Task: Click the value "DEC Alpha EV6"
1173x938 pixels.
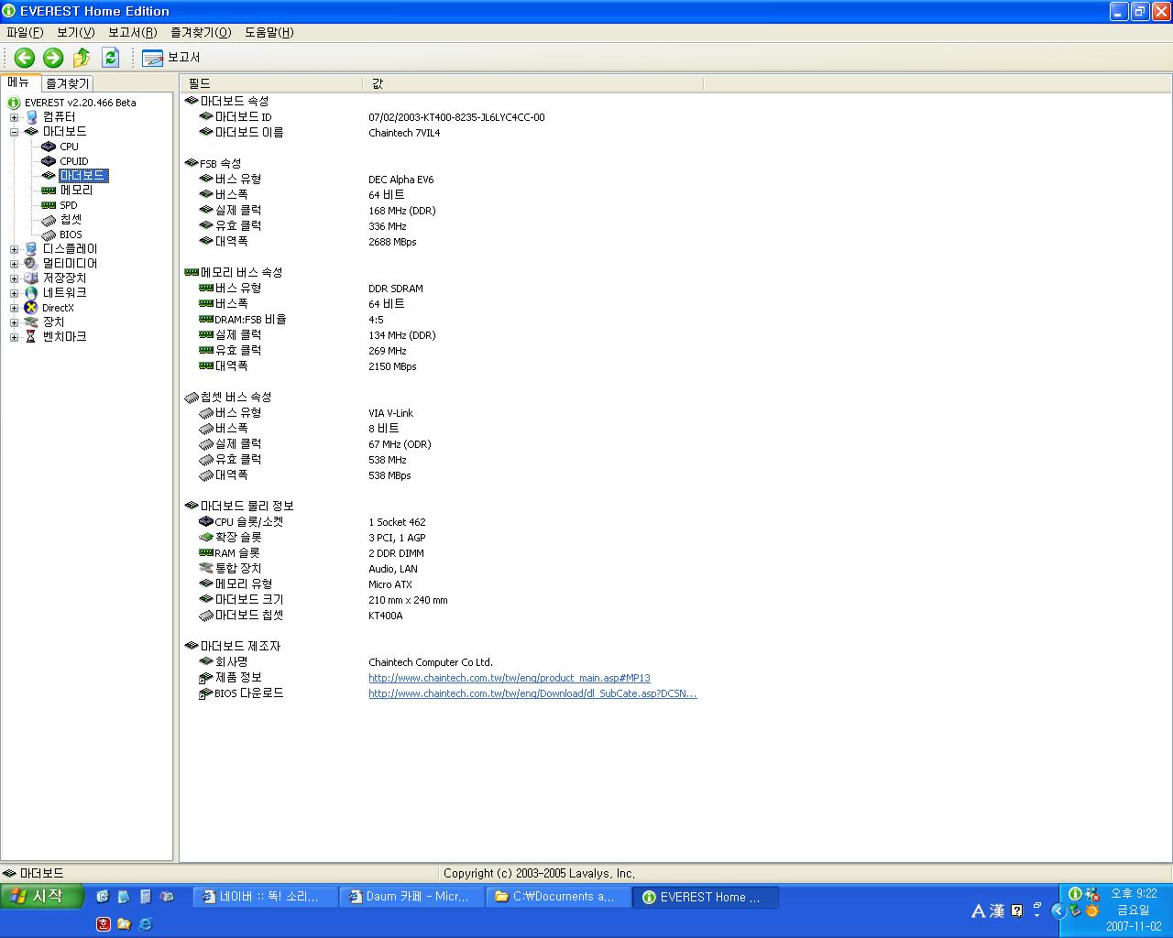Action: [x=401, y=180]
